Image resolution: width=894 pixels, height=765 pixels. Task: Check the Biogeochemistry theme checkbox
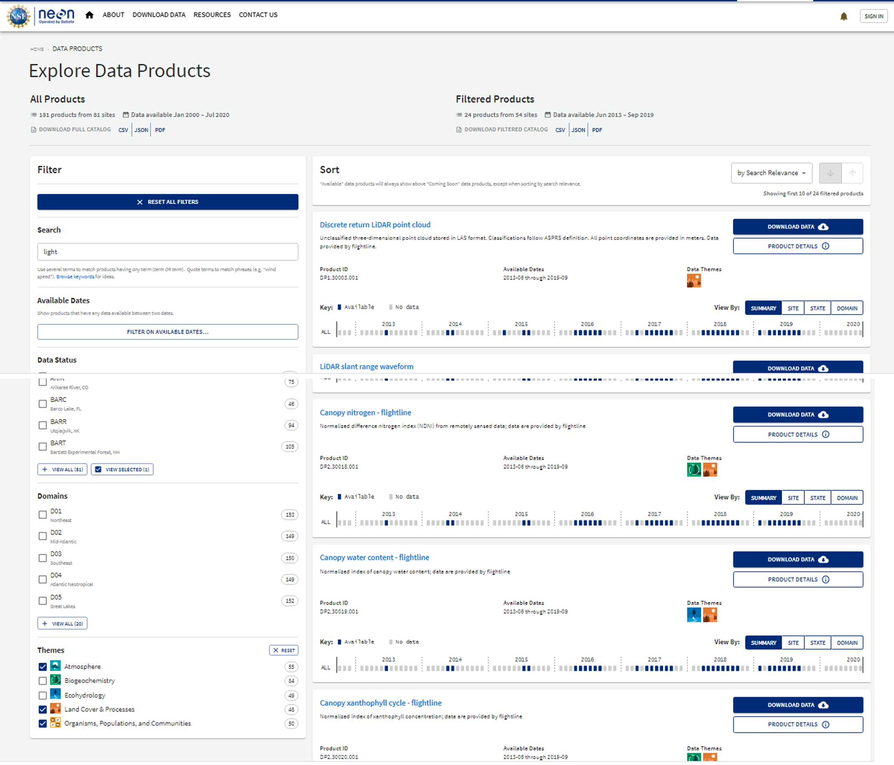pos(42,681)
